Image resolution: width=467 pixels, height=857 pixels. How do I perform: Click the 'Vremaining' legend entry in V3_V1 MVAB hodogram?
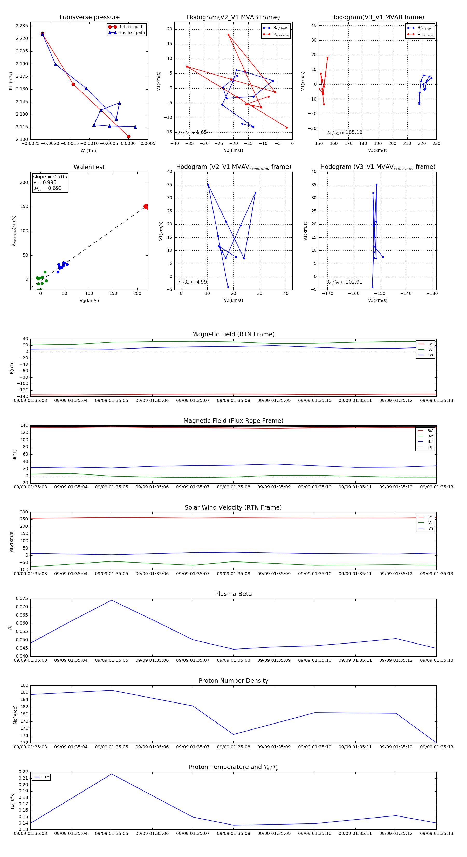point(421,34)
